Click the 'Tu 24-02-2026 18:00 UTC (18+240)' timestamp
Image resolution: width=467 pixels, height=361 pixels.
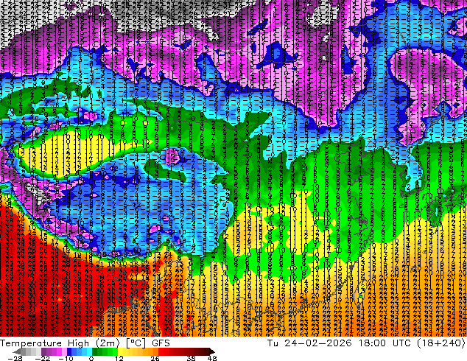[366, 343]
